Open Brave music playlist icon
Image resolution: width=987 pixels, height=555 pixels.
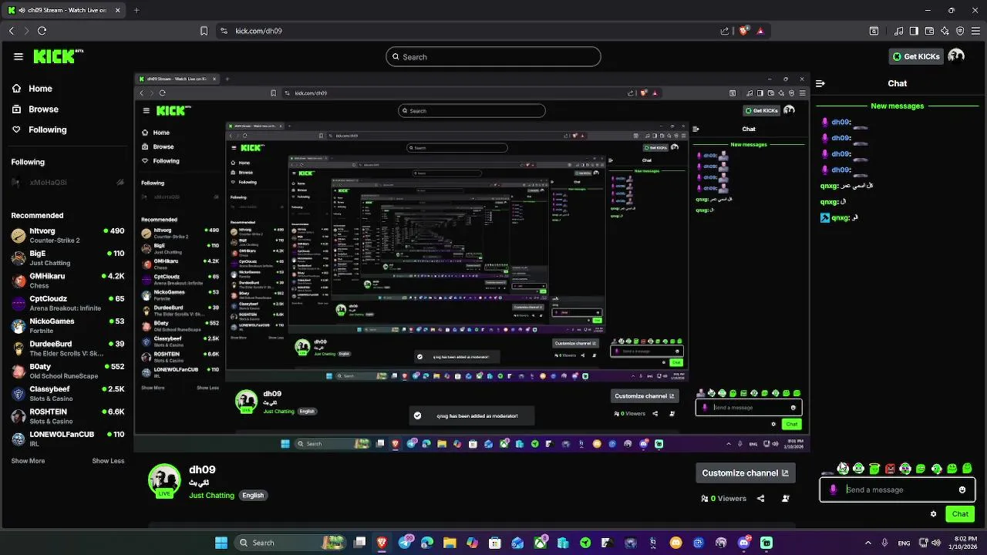coord(899,31)
